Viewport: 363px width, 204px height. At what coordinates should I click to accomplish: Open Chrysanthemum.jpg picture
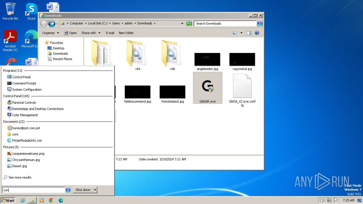pyautogui.click(x=23, y=160)
